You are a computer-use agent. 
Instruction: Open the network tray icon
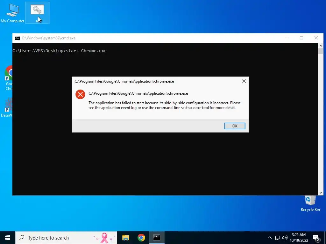pos(277,238)
